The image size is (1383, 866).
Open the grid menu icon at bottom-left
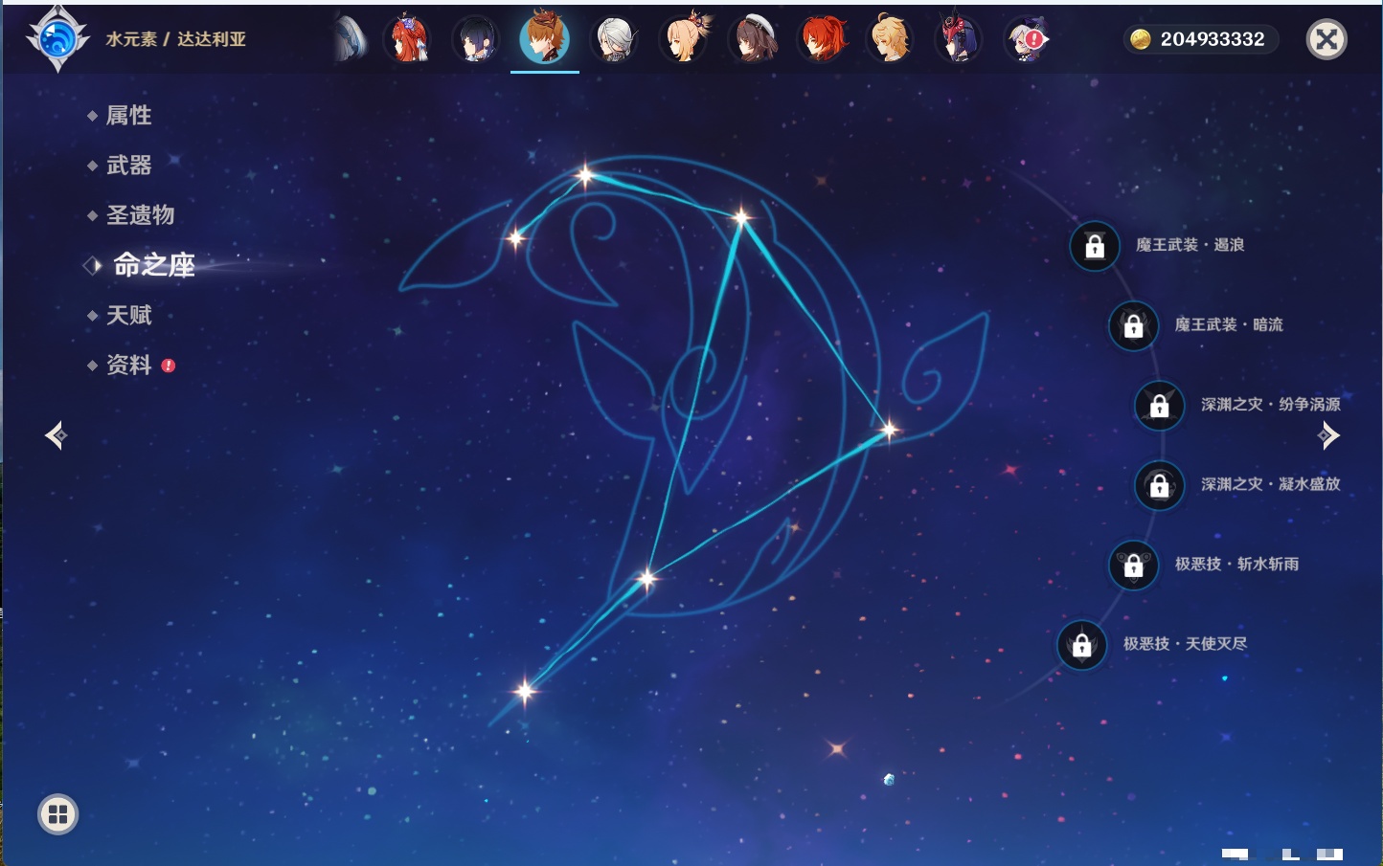point(57,814)
